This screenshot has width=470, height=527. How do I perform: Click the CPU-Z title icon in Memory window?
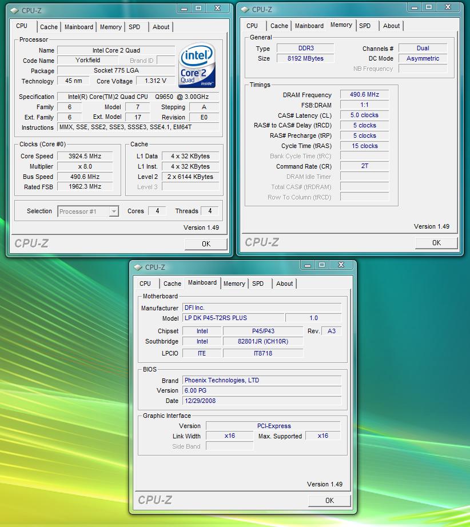pos(245,10)
